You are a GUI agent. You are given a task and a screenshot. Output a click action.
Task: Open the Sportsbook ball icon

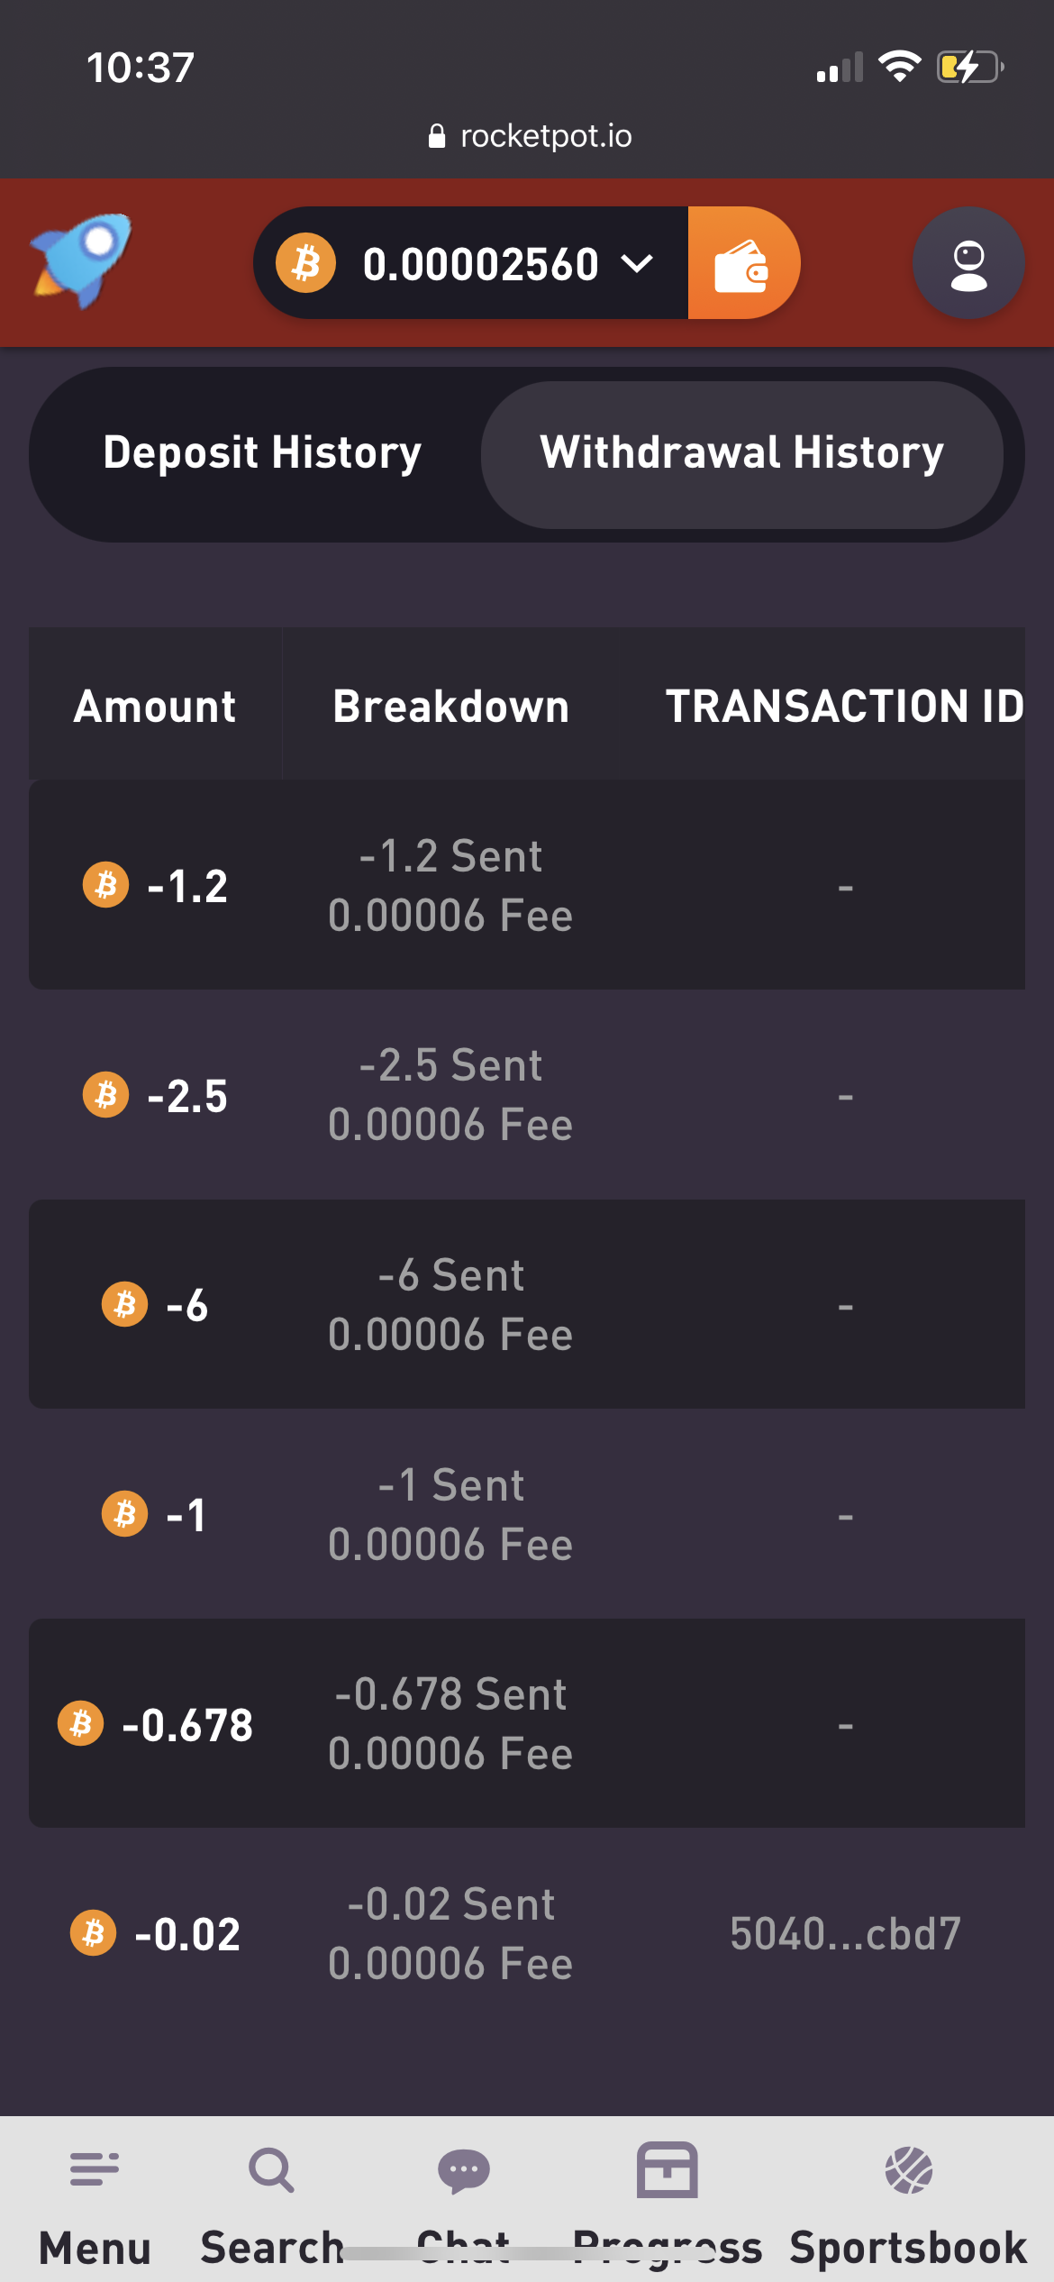(908, 2170)
